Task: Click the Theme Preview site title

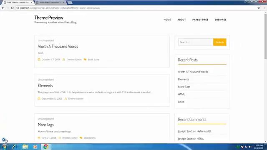Action: (x=49, y=17)
